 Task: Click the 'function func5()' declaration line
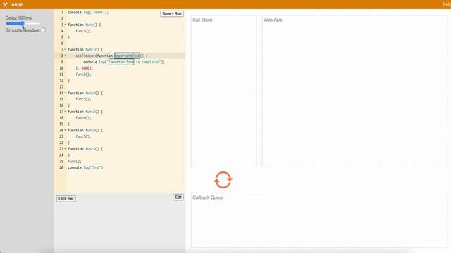click(85, 149)
